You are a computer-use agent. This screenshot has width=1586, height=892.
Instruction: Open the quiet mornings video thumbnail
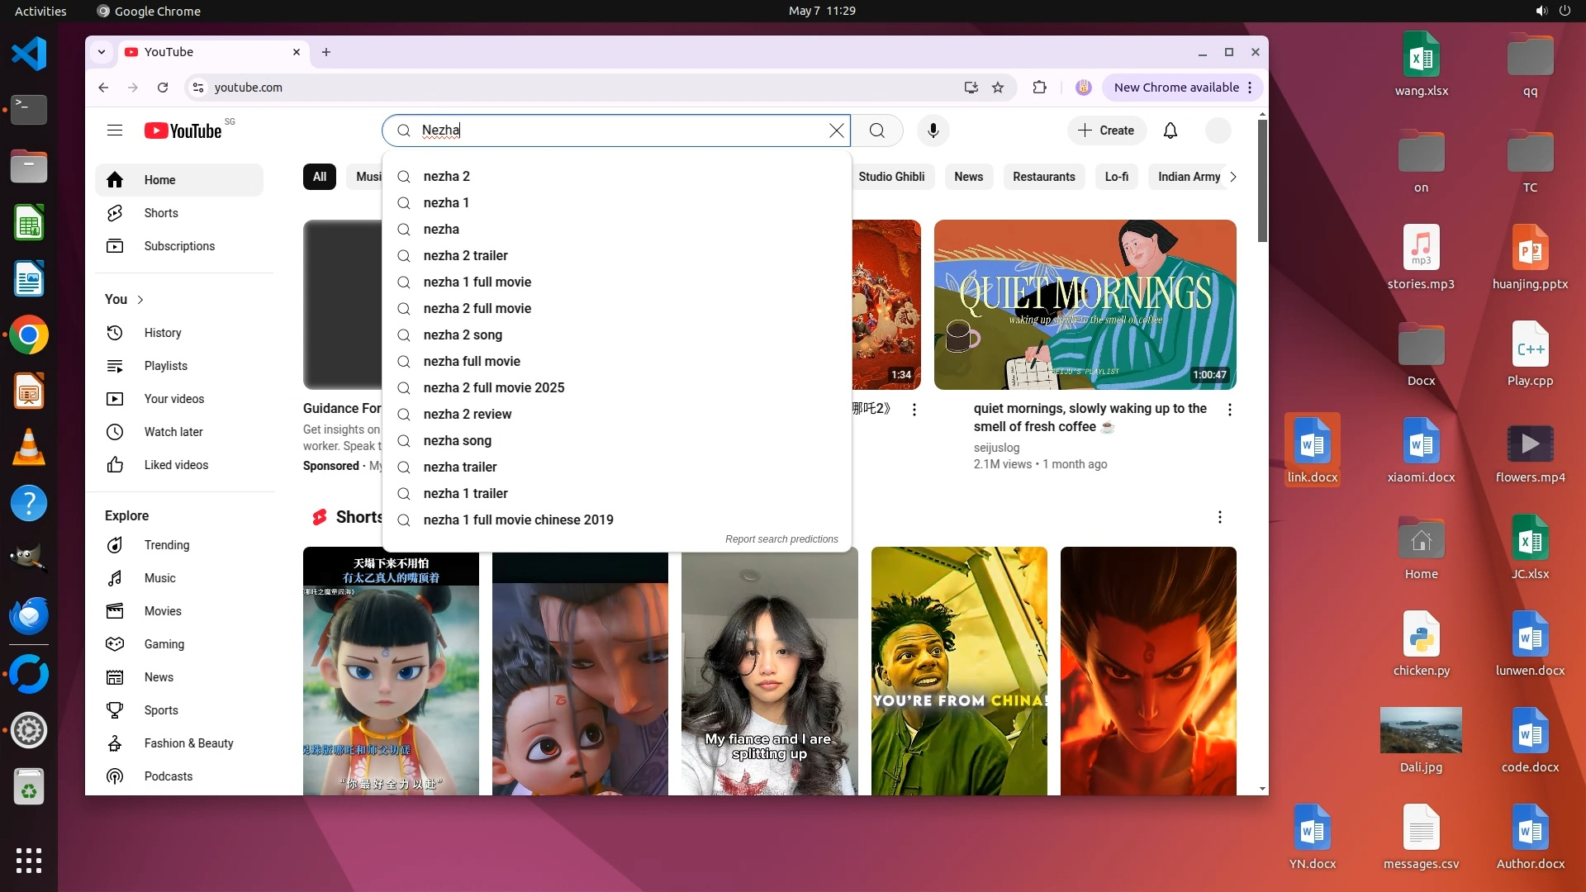1084,305
